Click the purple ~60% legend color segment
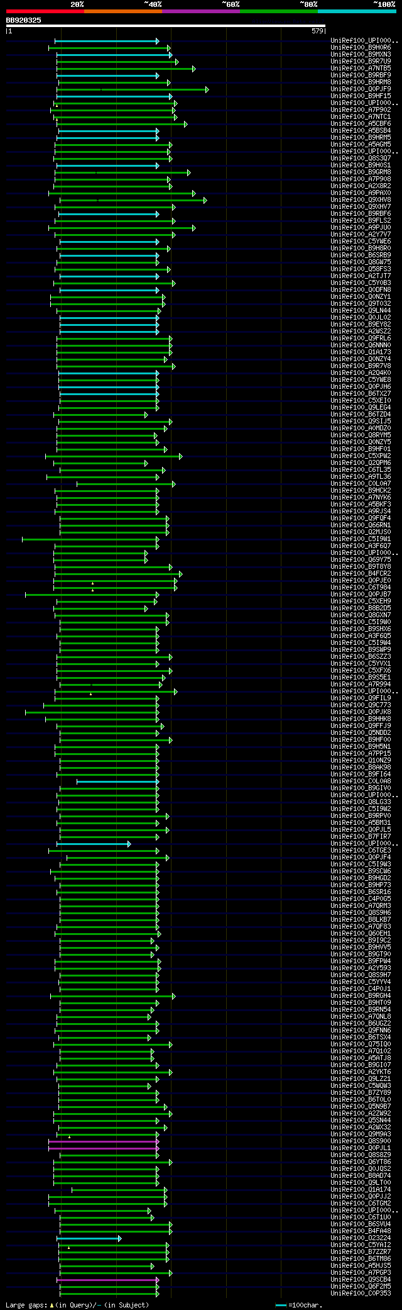This screenshot has width=402, height=1310. pos(201,11)
